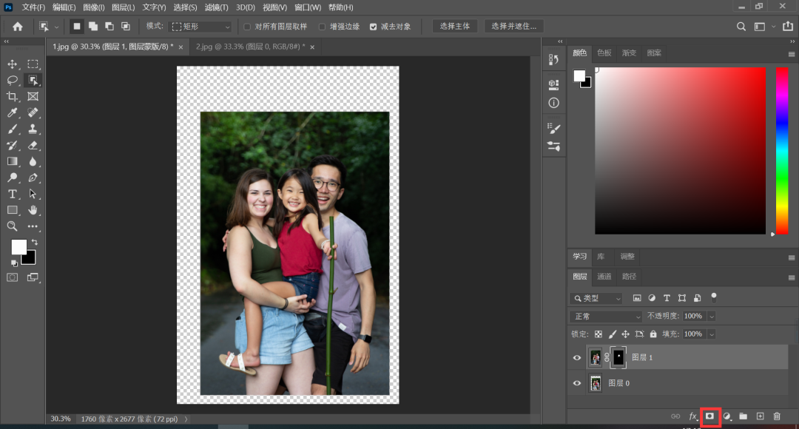The image size is (799, 429).
Task: Select the Dodge tool
Action: click(13, 178)
